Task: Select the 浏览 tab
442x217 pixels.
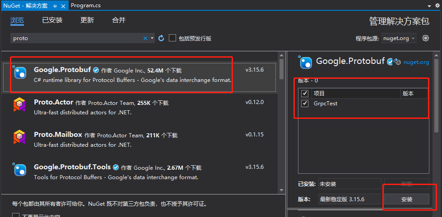Action: (x=17, y=20)
